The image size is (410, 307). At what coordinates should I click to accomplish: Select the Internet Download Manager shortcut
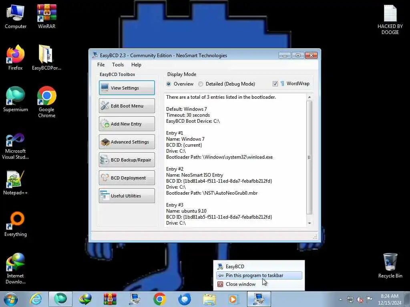click(x=16, y=268)
